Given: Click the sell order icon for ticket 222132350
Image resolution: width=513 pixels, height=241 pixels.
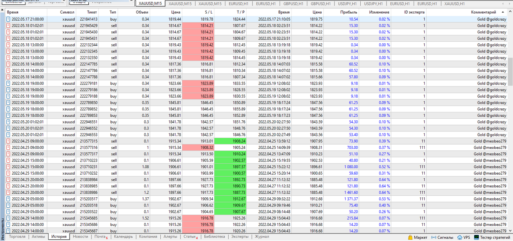Looking at the screenshot, I should 8,58.
